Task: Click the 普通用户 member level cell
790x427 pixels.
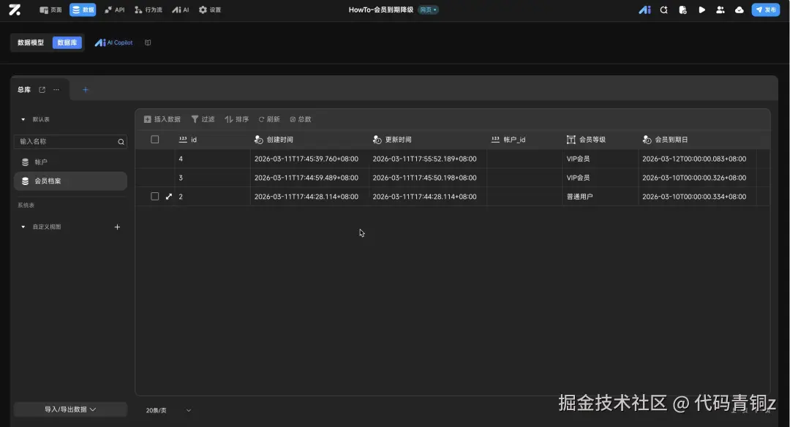Action: [600, 197]
